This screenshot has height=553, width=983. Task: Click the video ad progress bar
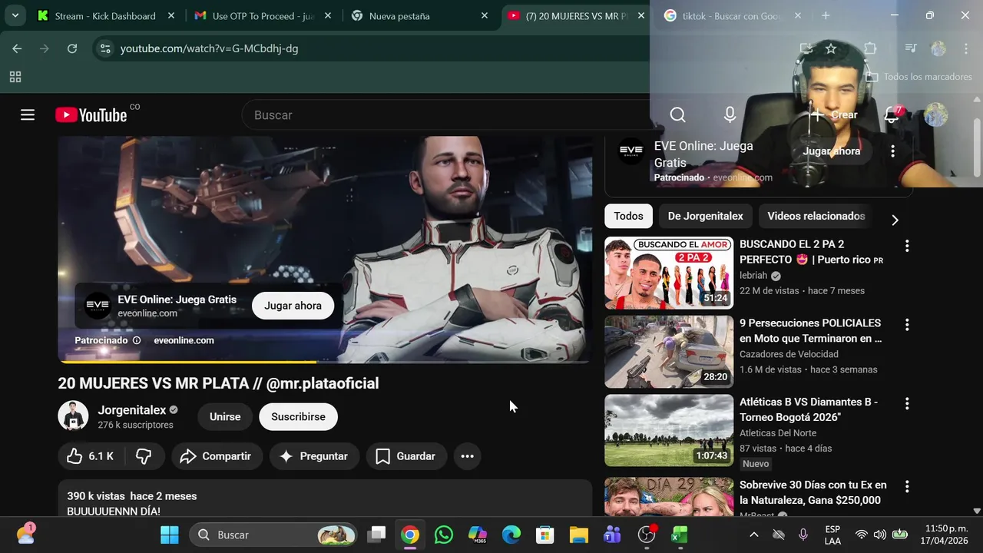pyautogui.click(x=325, y=361)
